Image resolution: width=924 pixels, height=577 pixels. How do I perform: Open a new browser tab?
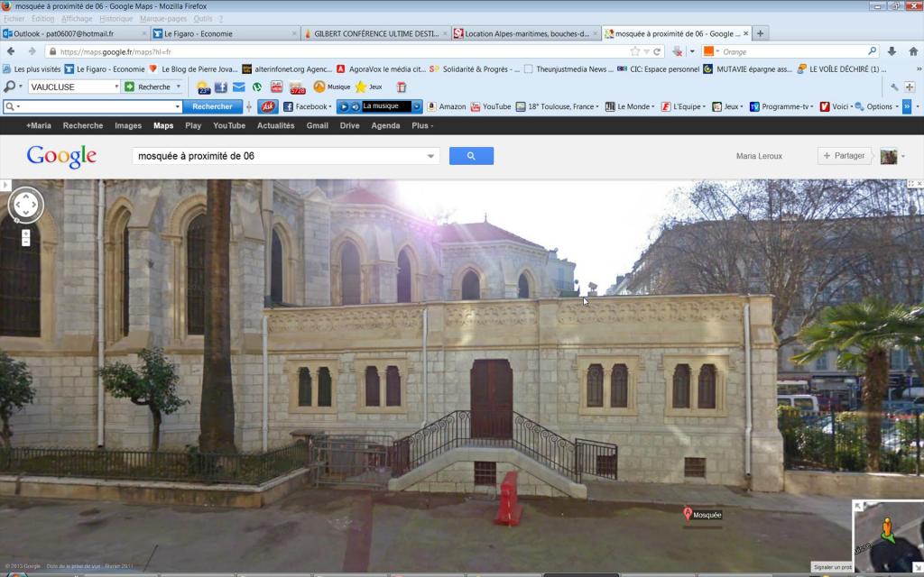click(x=760, y=33)
